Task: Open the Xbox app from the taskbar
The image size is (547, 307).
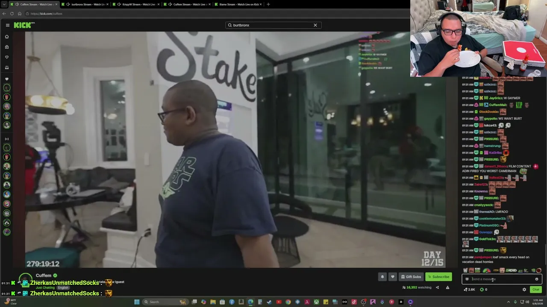Action: coord(316,302)
